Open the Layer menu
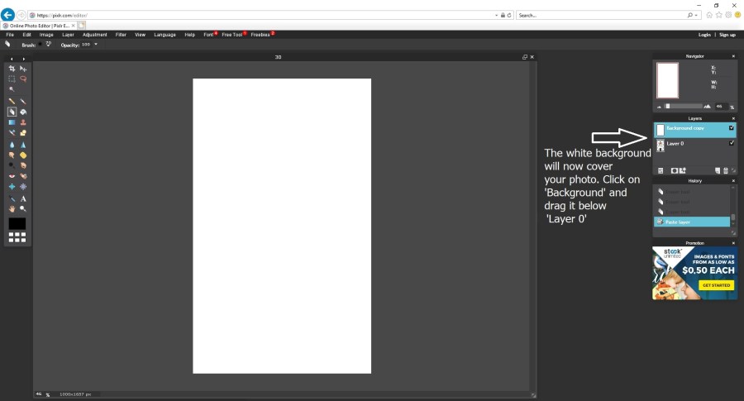Viewport: 744px width, 401px height. click(x=68, y=35)
